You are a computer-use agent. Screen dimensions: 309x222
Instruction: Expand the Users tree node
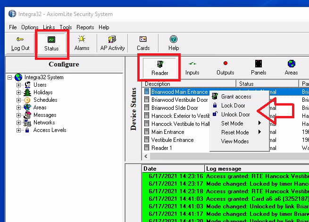pos(18,85)
